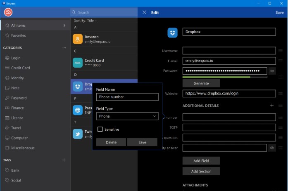The width and height of the screenshot is (288, 191).
Task: Click the X icon to cancel editing
Action: click(144, 12)
